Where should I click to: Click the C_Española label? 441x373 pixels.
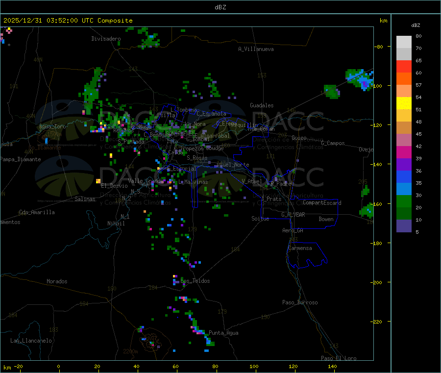[x=212, y=114]
